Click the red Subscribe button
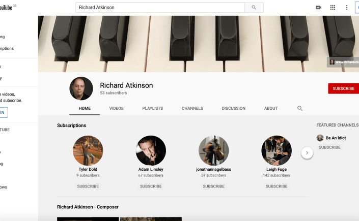This screenshot has width=359, height=221. [x=343, y=88]
